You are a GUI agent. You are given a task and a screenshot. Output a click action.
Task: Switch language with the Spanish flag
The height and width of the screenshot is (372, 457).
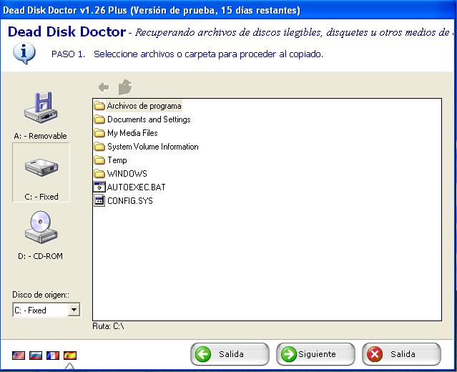pyautogui.click(x=70, y=355)
